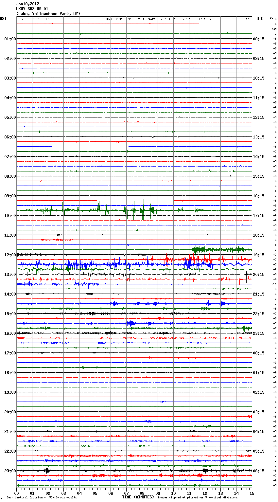278x502 pixels.
Task: Select the "23:00" MST hour label
Action: pos(10,471)
